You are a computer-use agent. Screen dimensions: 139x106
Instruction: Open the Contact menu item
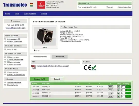tap(44, 14)
